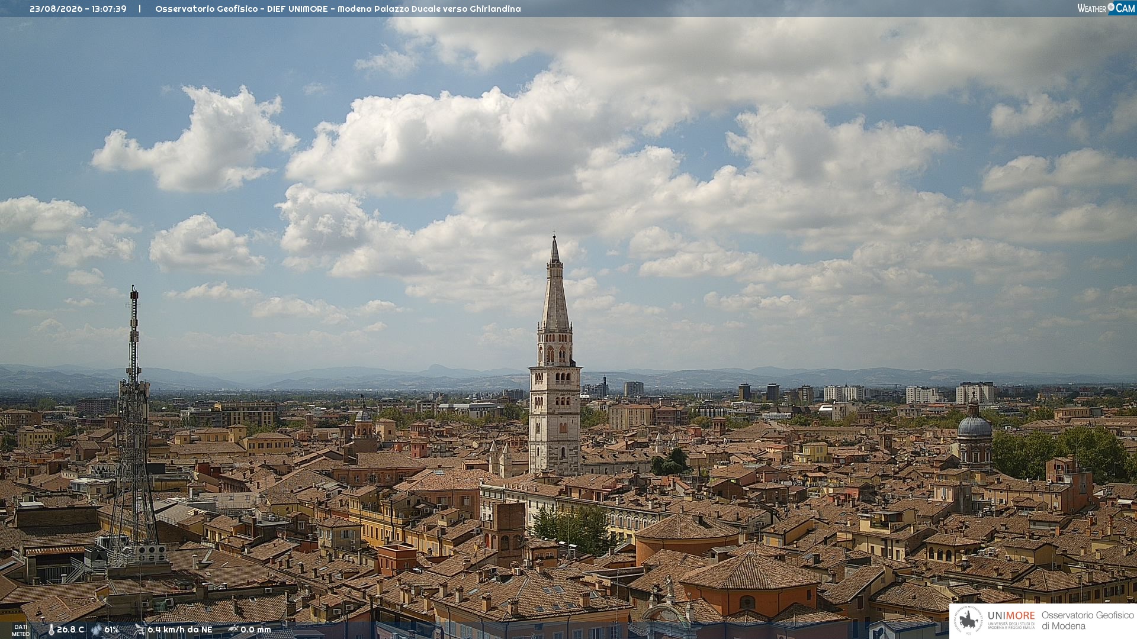Click Osservatorio Geofisico di Modena caption
Viewport: 1137px width, 639px height.
[x=1087, y=621]
